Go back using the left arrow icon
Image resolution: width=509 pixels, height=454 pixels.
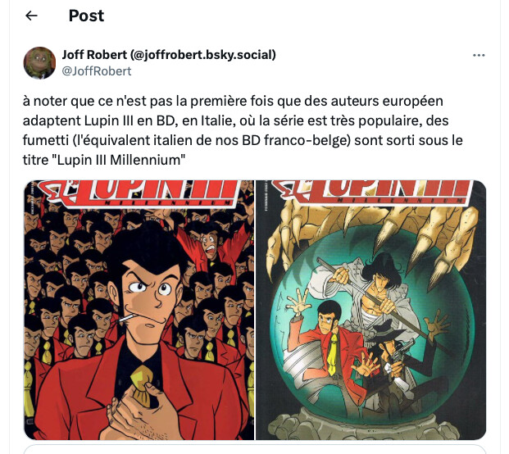tap(31, 16)
